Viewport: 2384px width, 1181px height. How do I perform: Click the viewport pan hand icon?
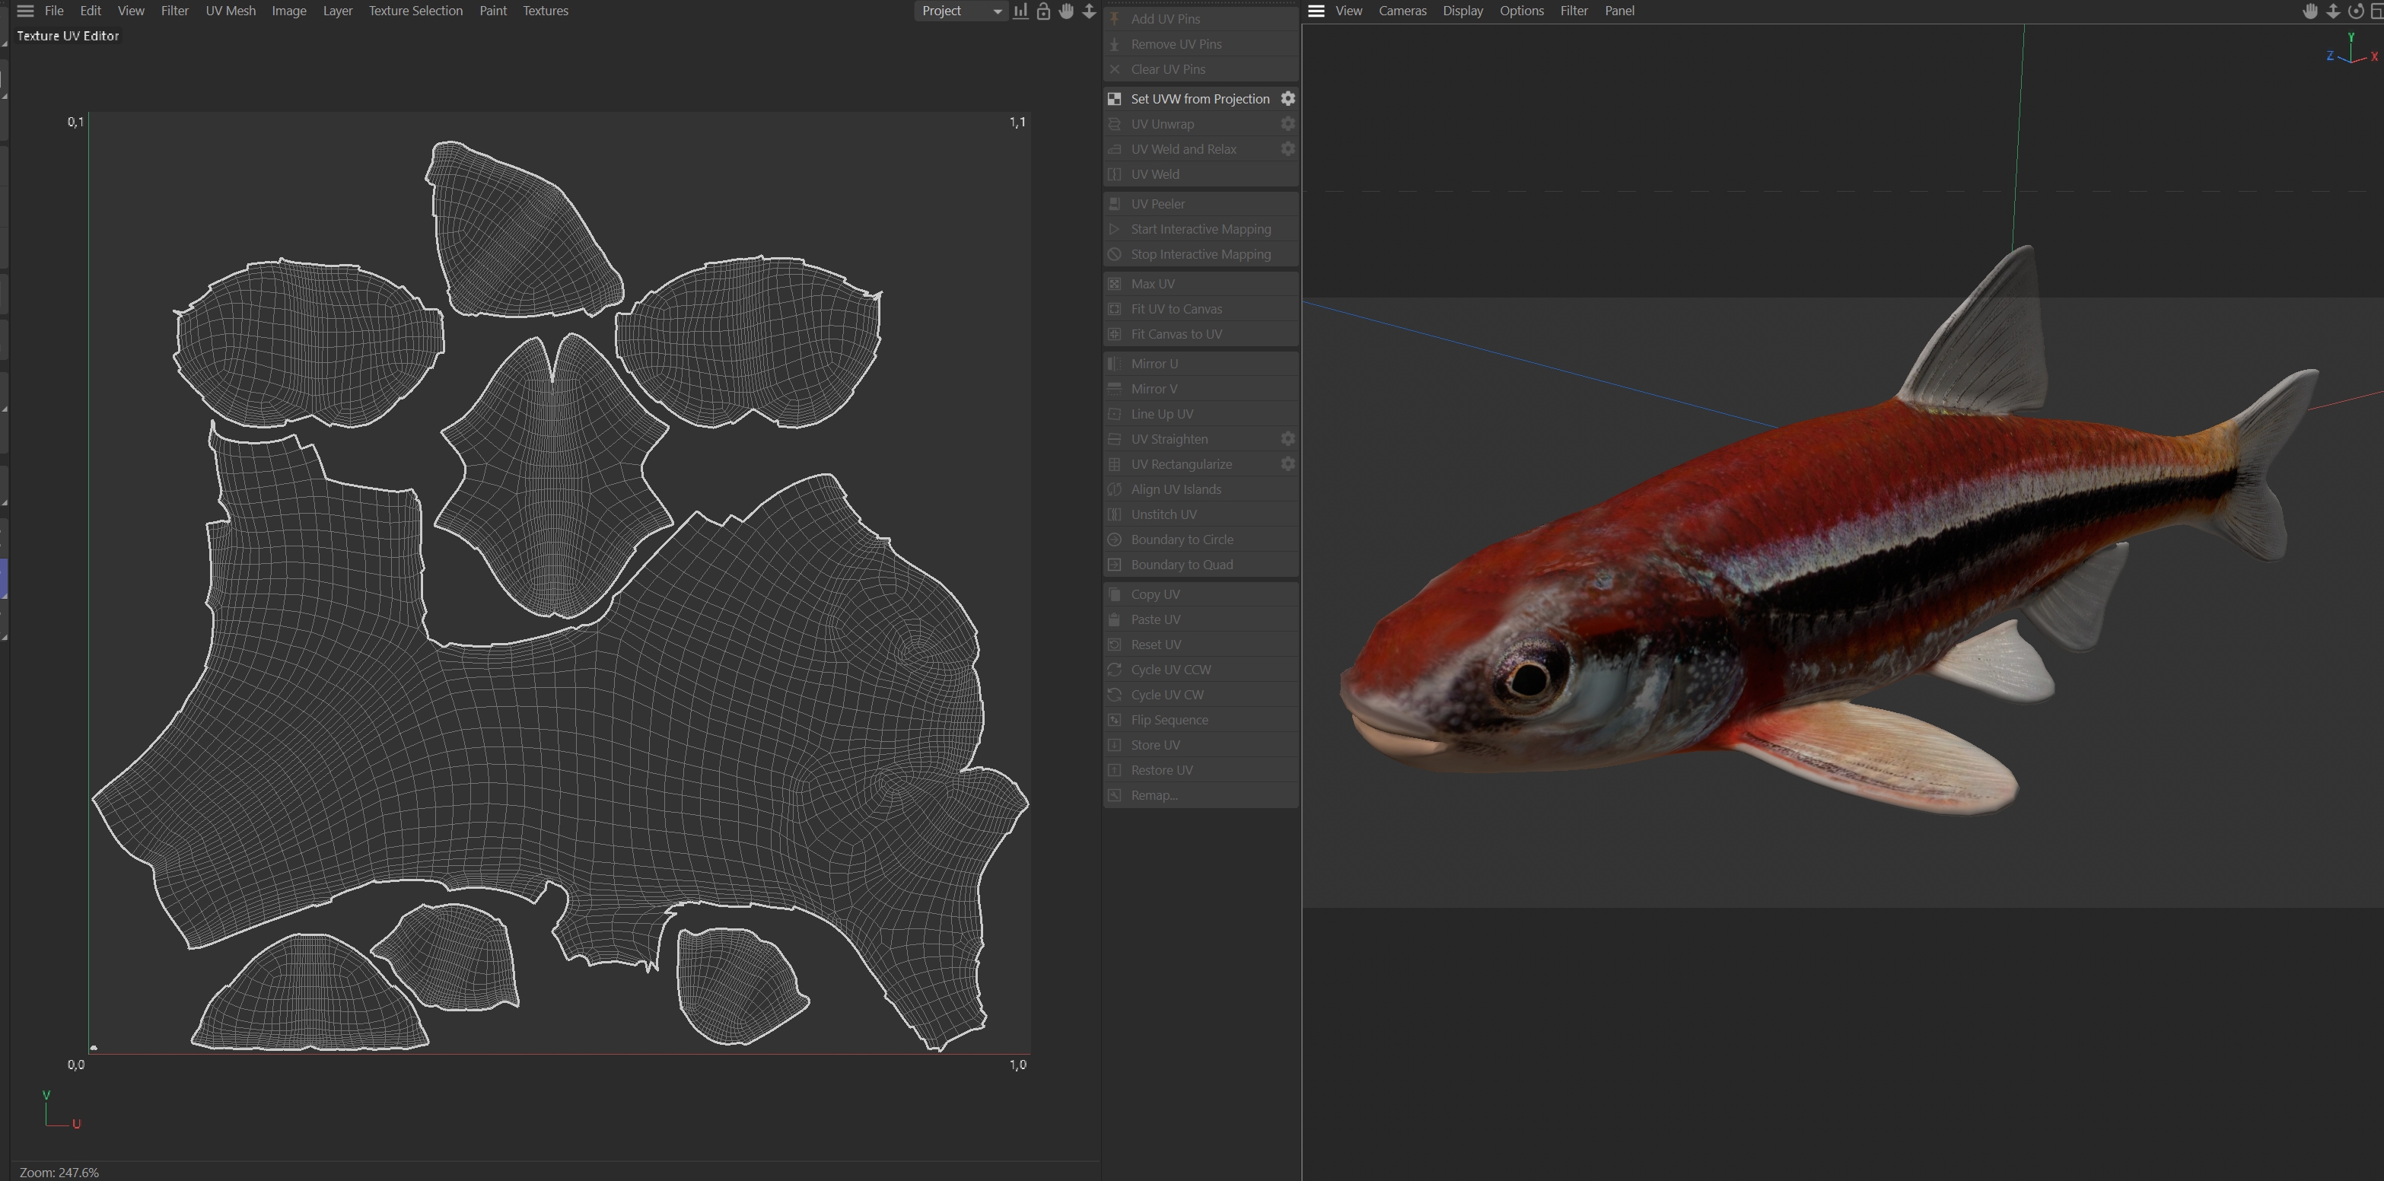click(x=2310, y=11)
